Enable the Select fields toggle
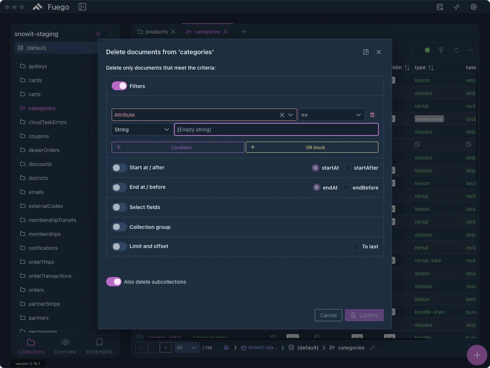Viewport: 490px width, 368px height. (119, 207)
